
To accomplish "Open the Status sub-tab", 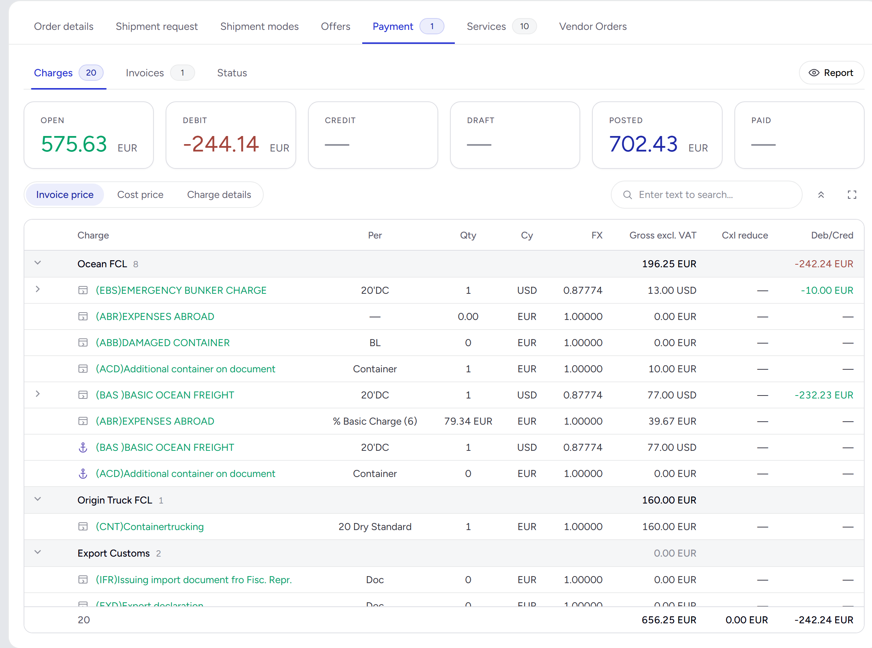I will point(232,73).
